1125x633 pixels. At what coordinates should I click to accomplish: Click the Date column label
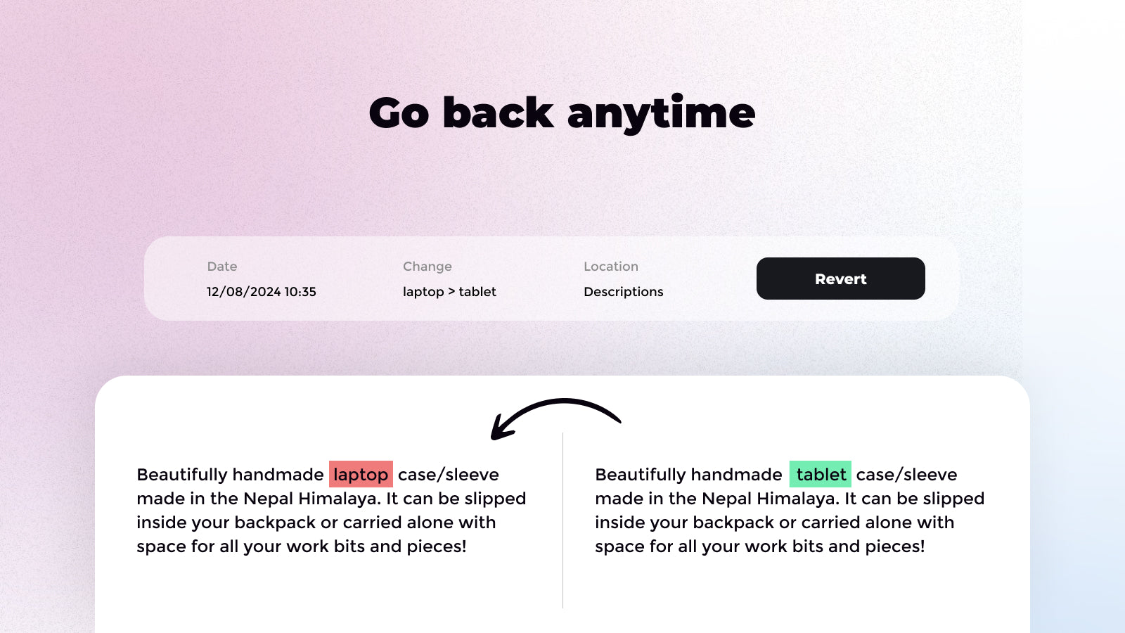222,267
